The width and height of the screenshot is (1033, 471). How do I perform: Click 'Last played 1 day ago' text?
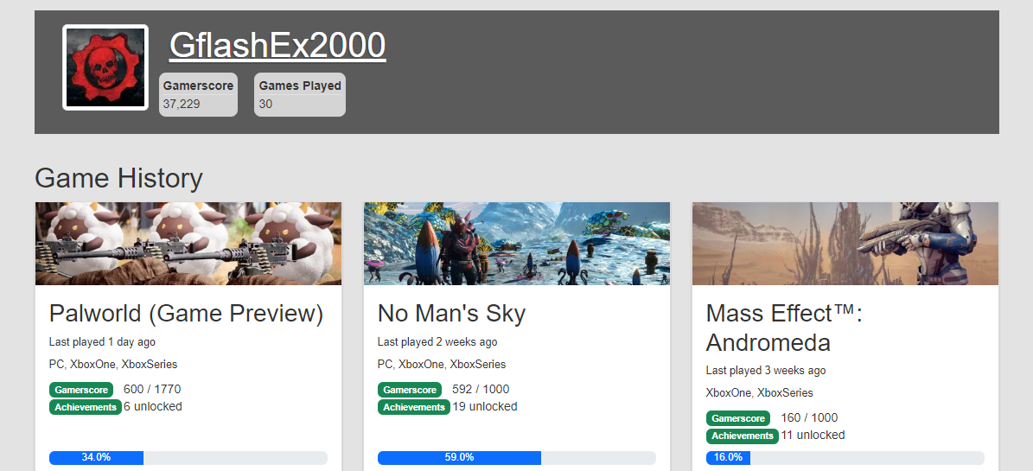(x=102, y=342)
